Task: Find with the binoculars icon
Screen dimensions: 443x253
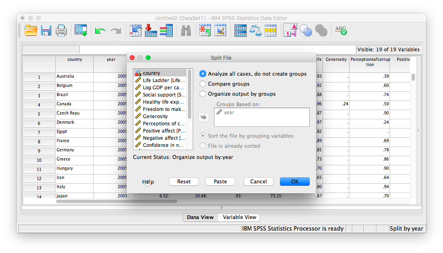Action: (x=186, y=31)
